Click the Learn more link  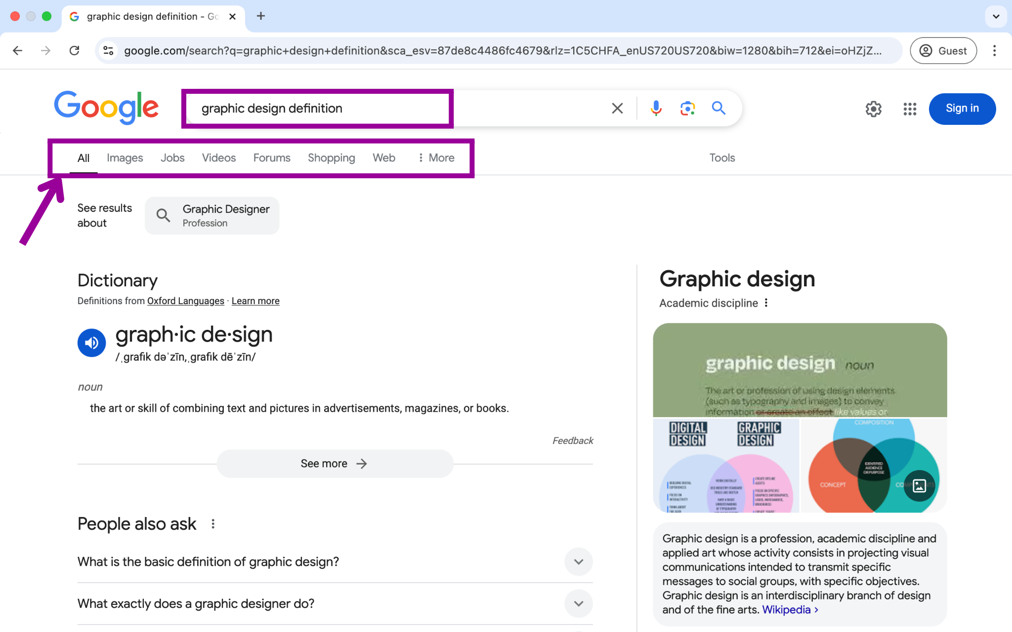click(x=255, y=301)
